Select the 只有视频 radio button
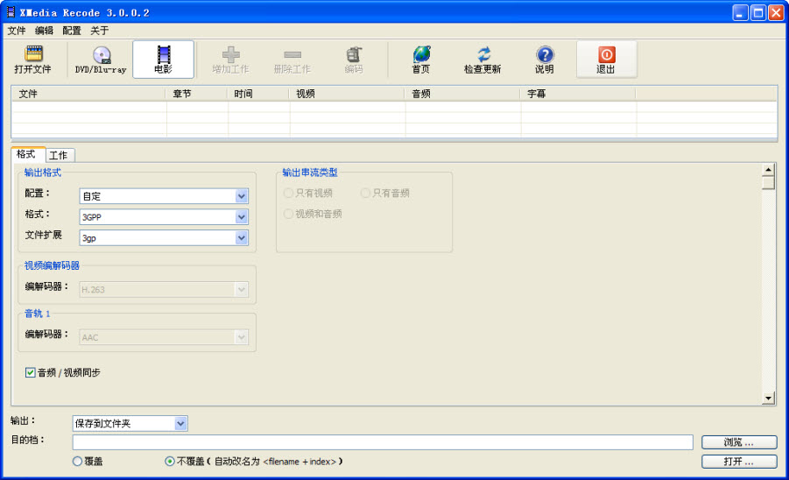Image resolution: width=789 pixels, height=480 pixels. click(288, 194)
